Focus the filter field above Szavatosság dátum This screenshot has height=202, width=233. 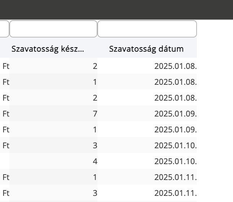(147, 29)
